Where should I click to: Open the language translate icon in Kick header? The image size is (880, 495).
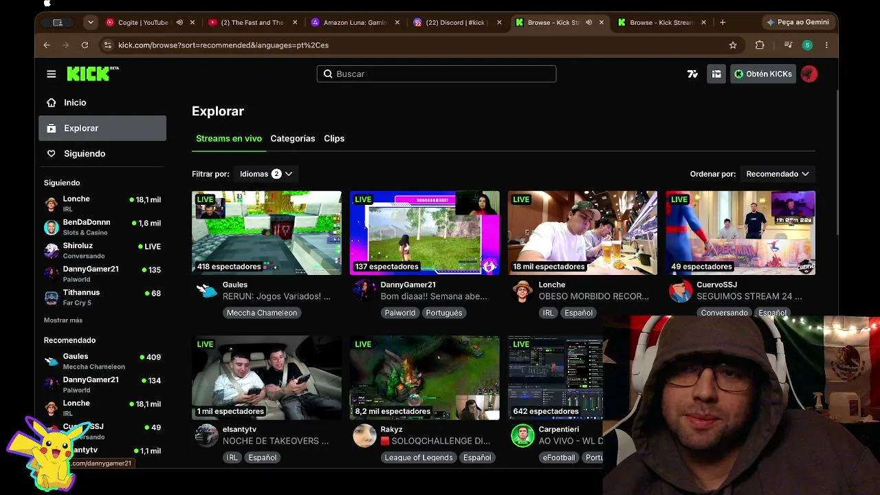692,74
